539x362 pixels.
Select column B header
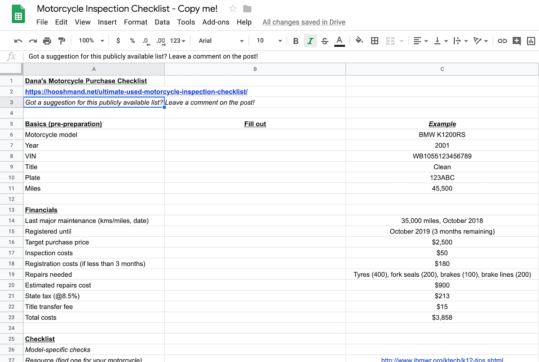[x=255, y=69]
